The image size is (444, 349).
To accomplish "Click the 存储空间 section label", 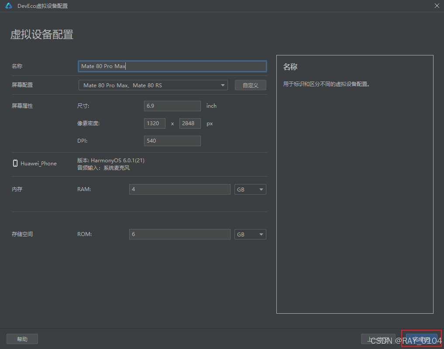I will [22, 234].
